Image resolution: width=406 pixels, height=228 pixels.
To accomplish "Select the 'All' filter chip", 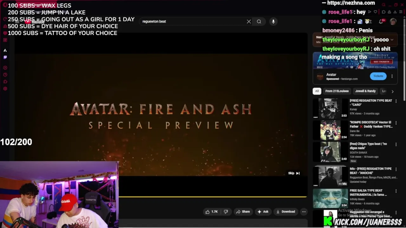I will tap(317, 91).
